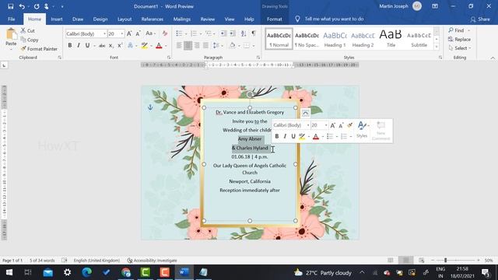Toggle Italic in the ribbon Font group
Screen dimensions: 498x280
coord(79,45)
